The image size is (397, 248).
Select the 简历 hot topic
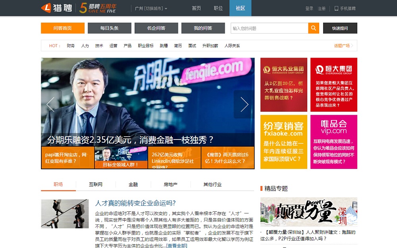pos(178,46)
